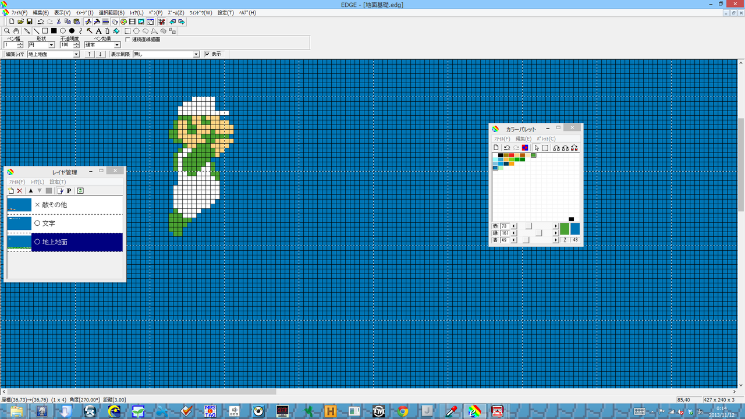Click the blue background color box
This screenshot has width=745, height=419.
(575, 229)
